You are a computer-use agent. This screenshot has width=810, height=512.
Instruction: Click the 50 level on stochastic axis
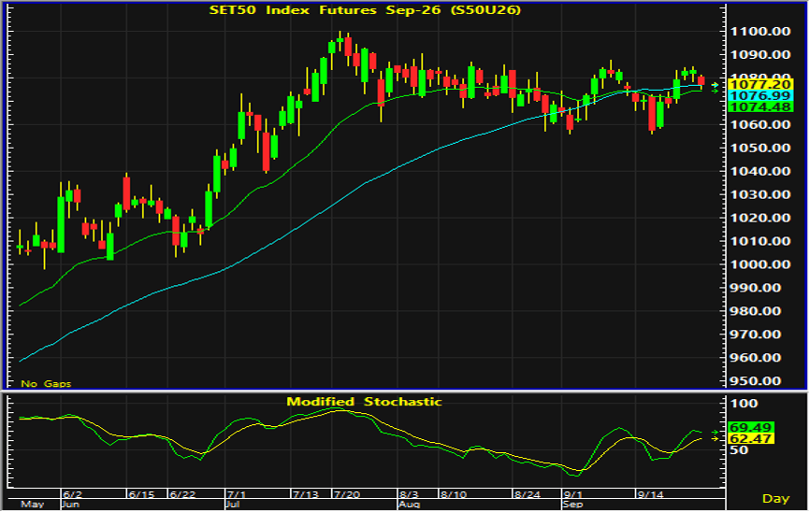coord(739,449)
